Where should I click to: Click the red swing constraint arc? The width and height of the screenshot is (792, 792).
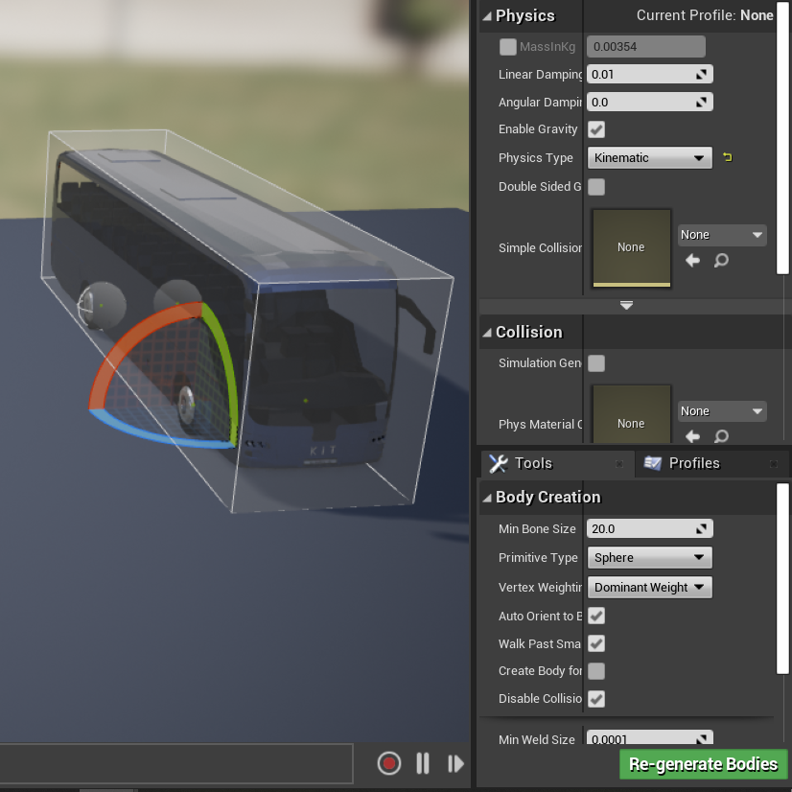pyautogui.click(x=131, y=343)
